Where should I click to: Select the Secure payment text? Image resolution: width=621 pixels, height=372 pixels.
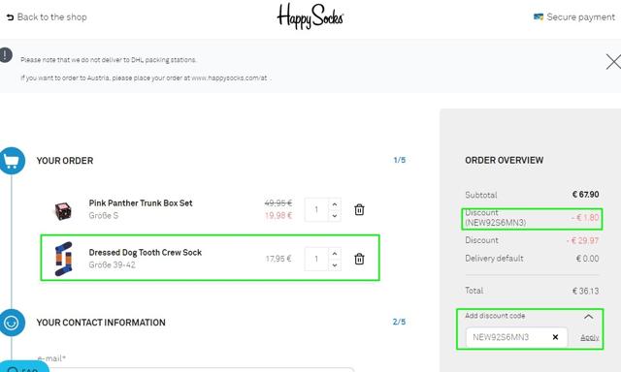click(580, 17)
